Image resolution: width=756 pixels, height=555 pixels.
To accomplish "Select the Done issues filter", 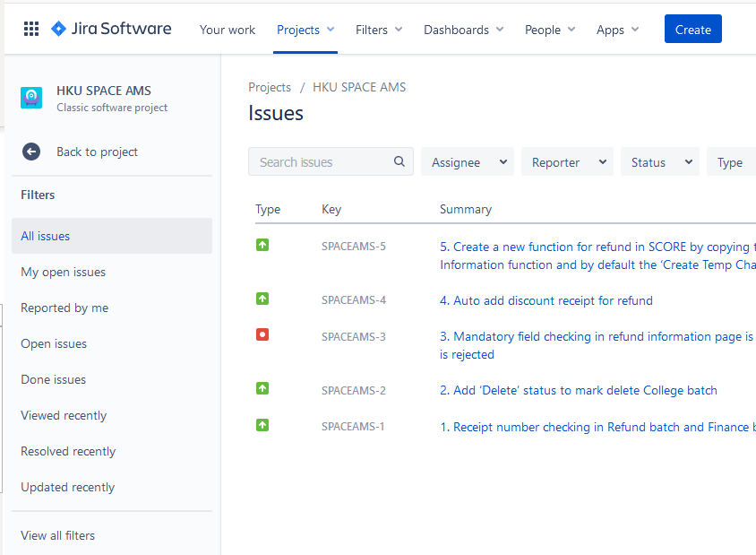I will click(x=112, y=379).
